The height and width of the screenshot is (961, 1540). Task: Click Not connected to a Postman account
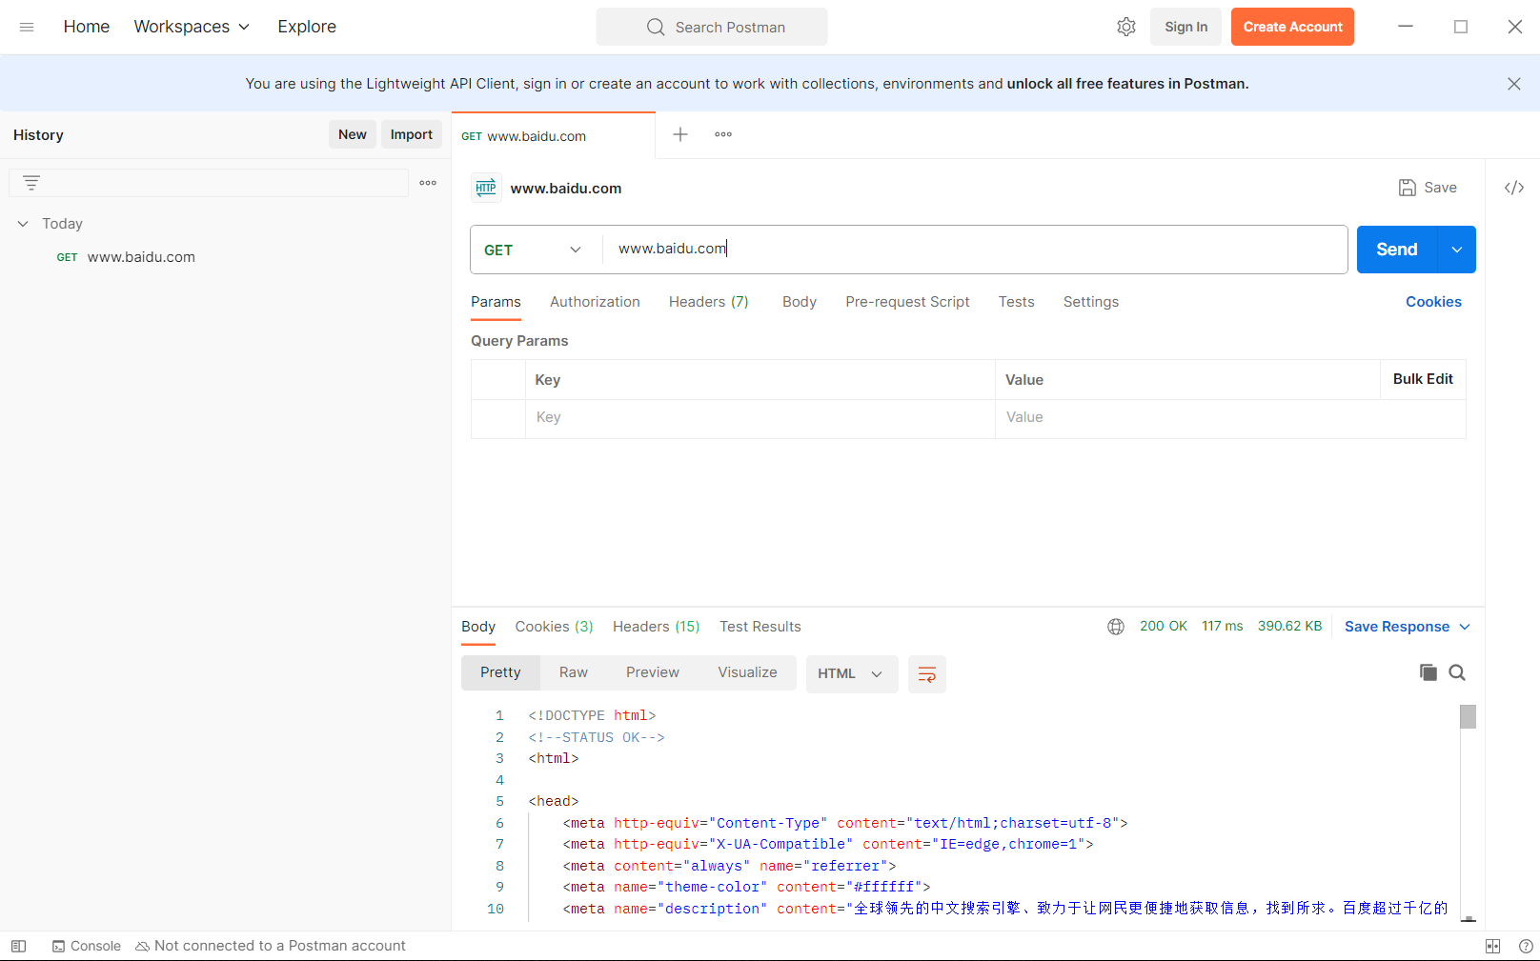(x=271, y=946)
